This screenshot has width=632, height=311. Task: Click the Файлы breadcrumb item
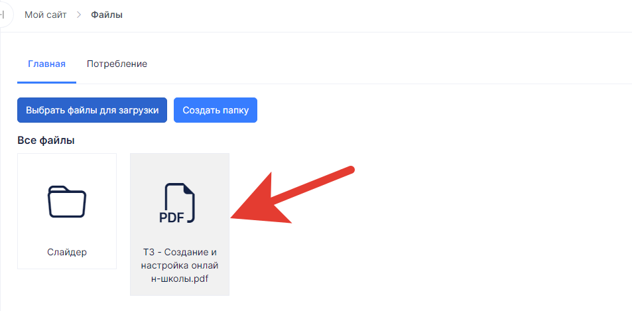point(107,15)
